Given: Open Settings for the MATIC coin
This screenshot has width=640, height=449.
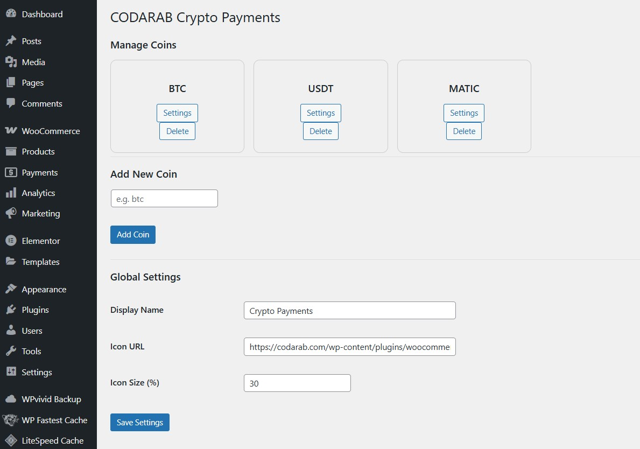Looking at the screenshot, I should click(464, 113).
